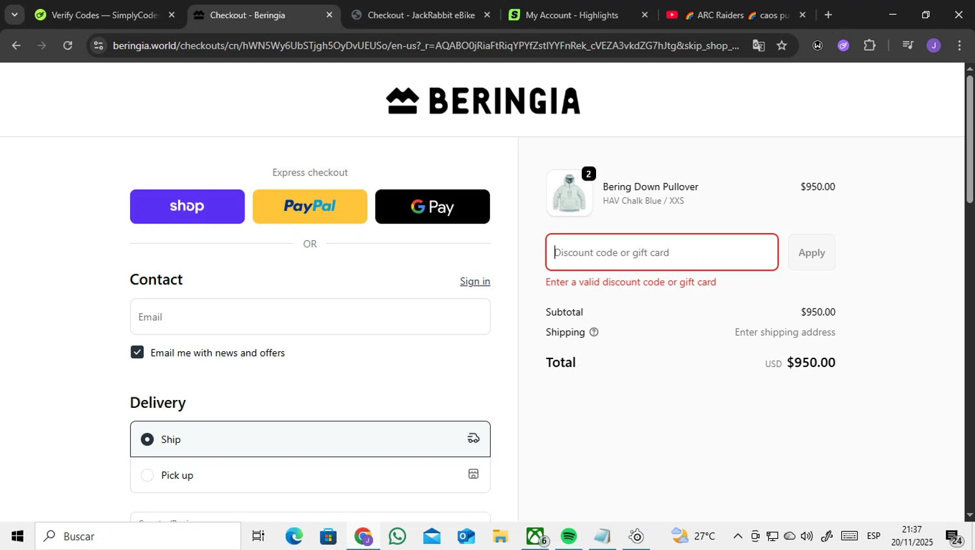975x550 pixels.
Task: Click the discount code or gift card field
Action: point(662,252)
